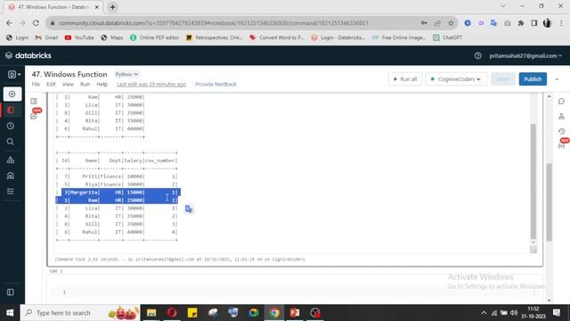Open the Gmail bookmark
Viewport: 570px width, 321px height.
click(46, 37)
